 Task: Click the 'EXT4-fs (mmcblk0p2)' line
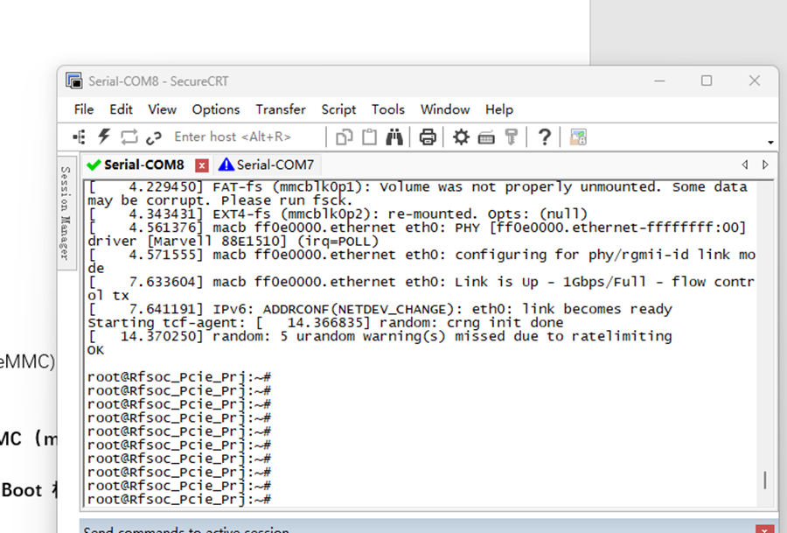click(338, 214)
